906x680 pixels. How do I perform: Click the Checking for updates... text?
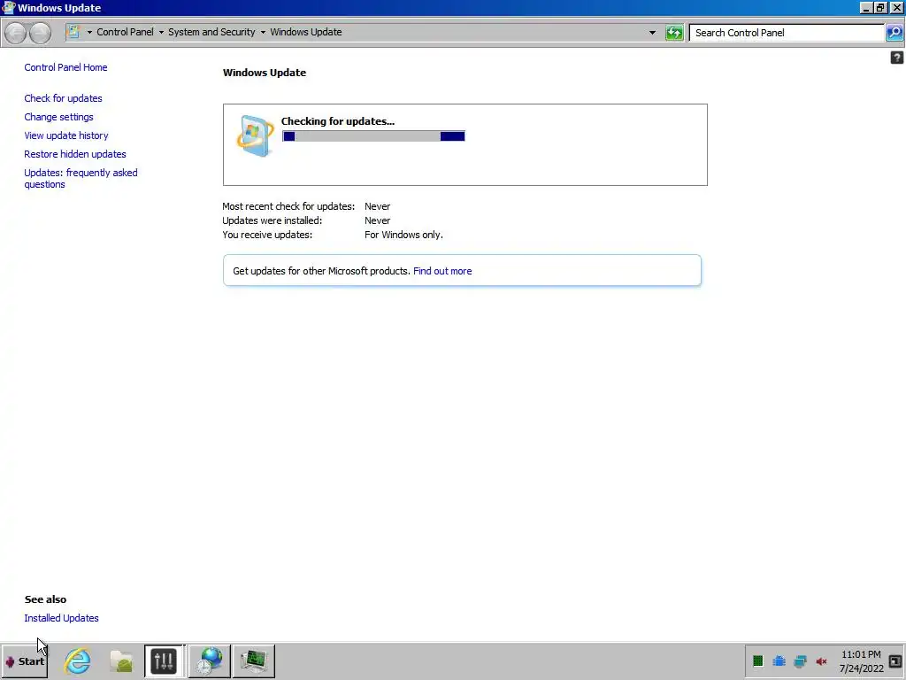pos(337,120)
